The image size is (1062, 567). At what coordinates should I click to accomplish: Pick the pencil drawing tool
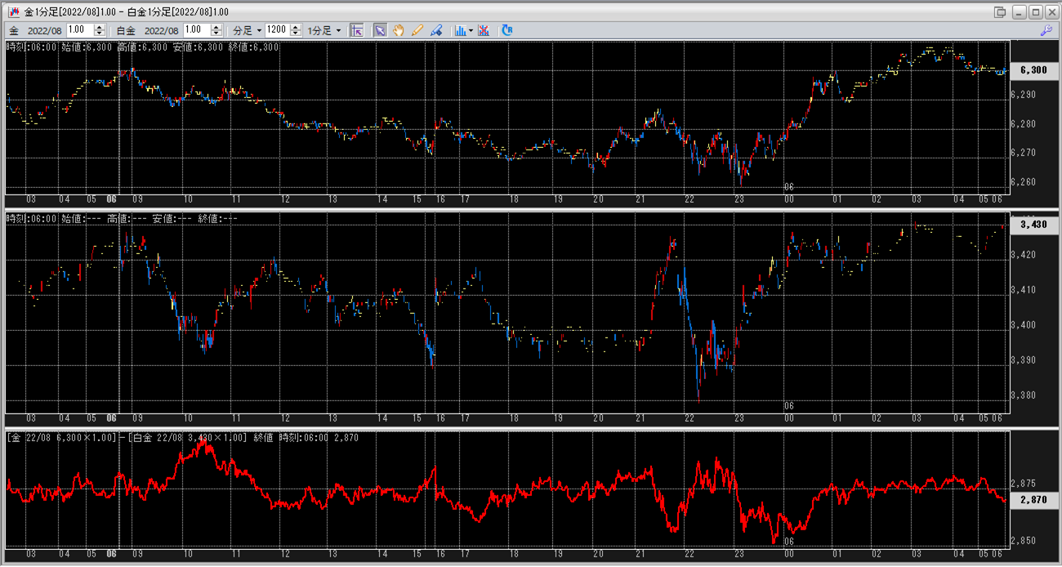[x=417, y=30]
